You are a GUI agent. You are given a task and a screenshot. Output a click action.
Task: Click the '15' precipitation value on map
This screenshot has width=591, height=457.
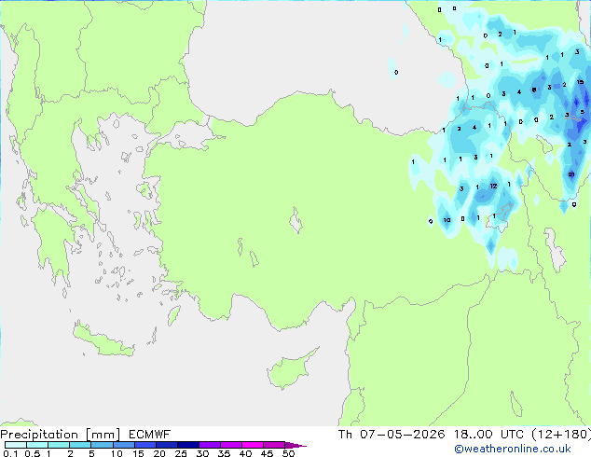(580, 82)
